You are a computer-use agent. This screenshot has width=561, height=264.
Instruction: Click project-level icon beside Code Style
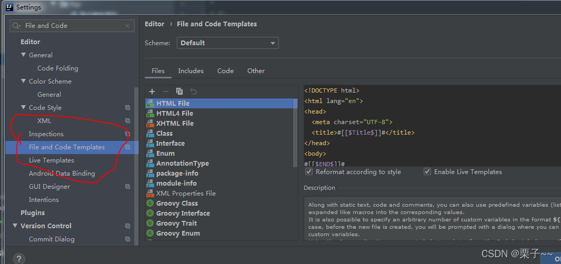127,108
